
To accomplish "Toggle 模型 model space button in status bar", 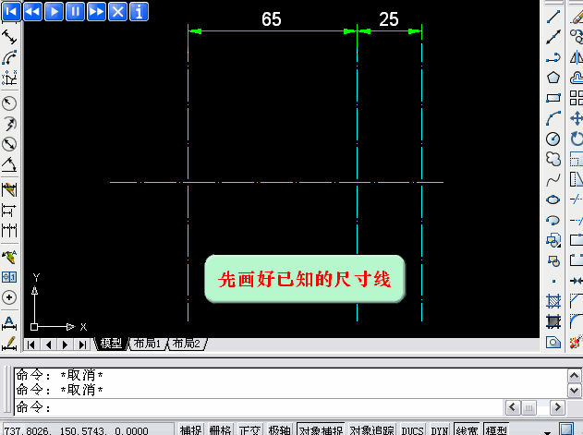I will 496,430.
